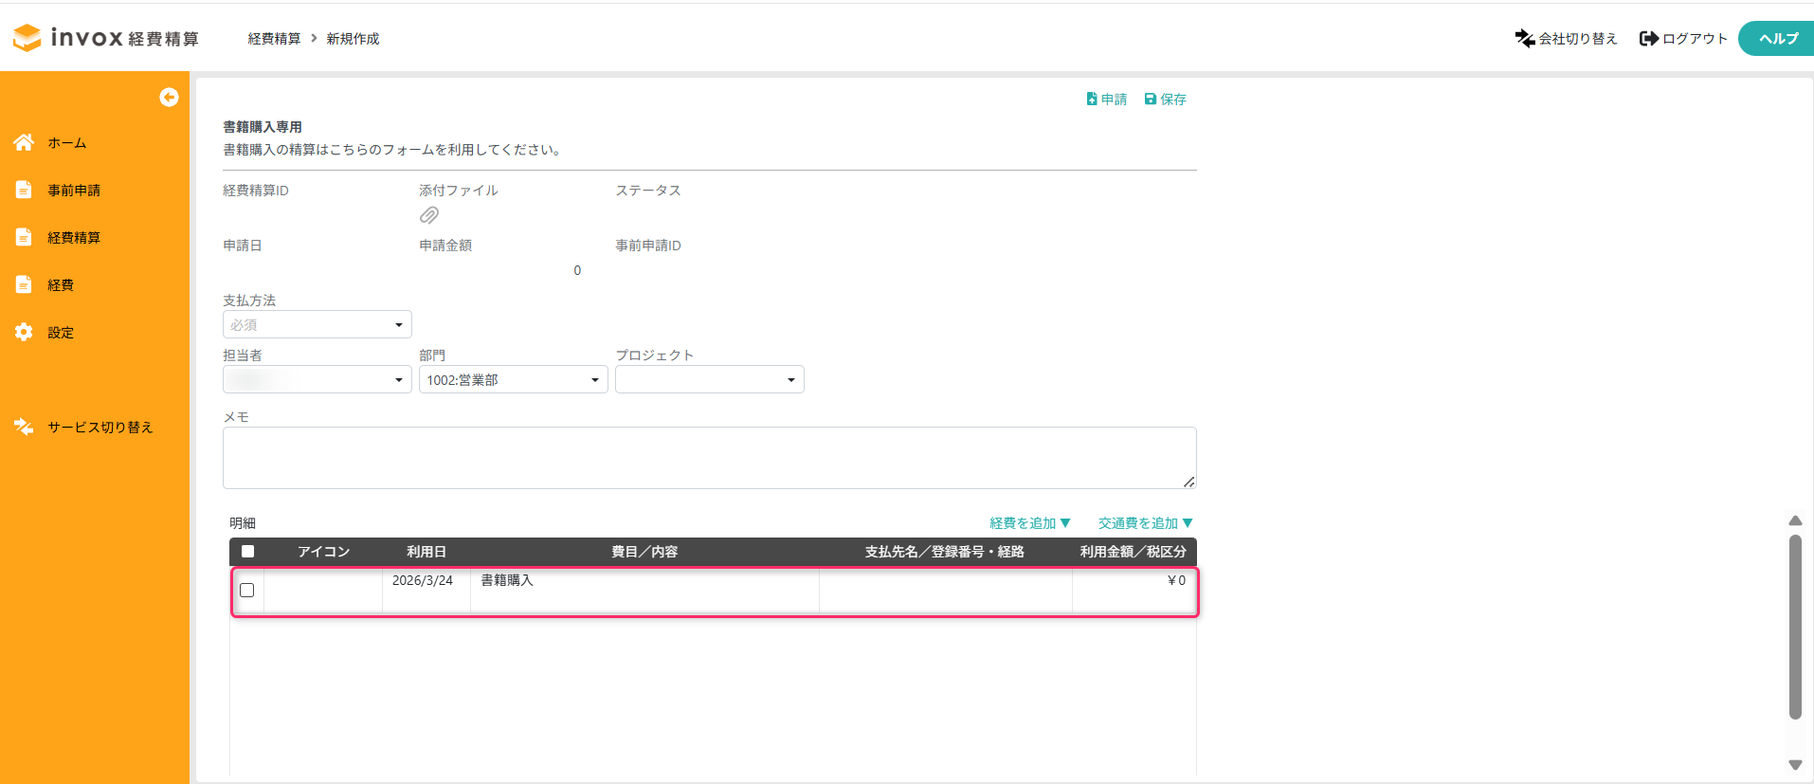The width and height of the screenshot is (1814, 784).
Task: Click into the メモ text area
Action: point(709,457)
